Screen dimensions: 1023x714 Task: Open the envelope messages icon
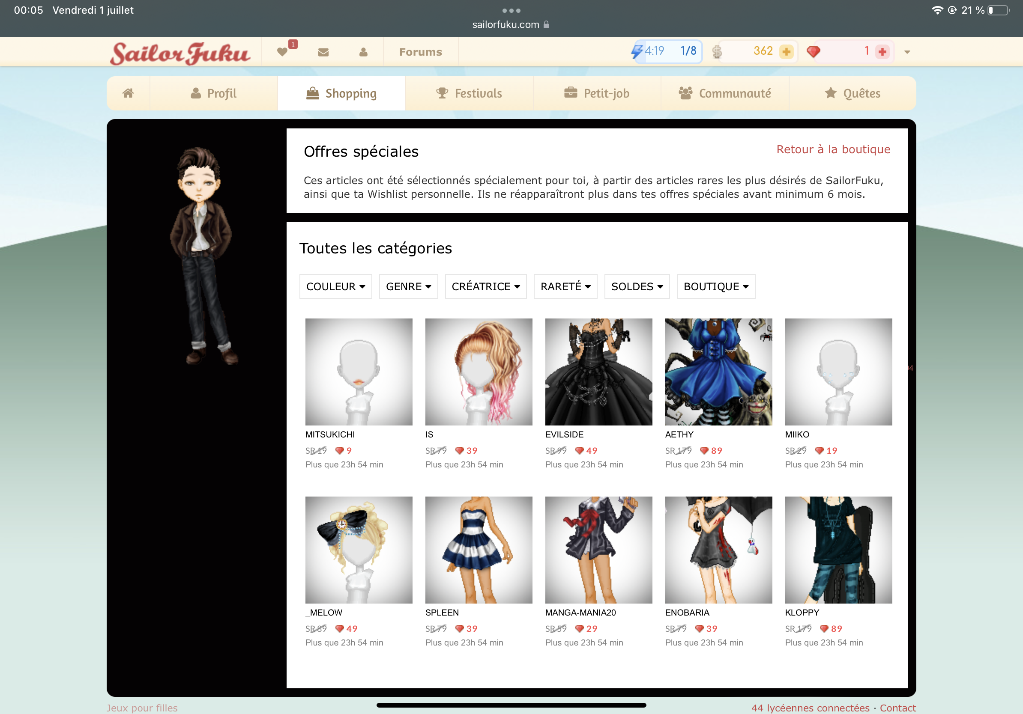323,52
